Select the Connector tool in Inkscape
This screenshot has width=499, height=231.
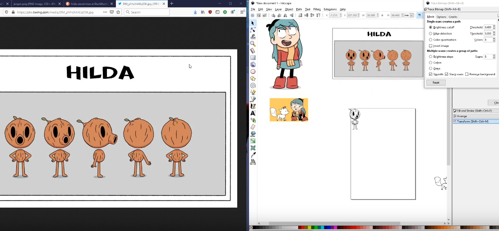click(x=253, y=162)
